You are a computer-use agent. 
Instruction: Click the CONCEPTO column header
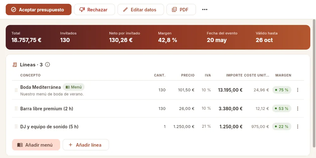[x=30, y=75]
